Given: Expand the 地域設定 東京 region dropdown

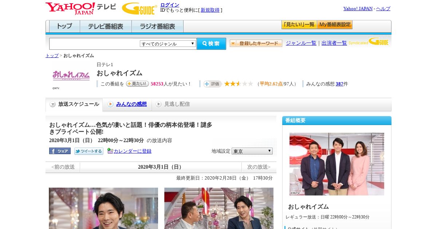Looking at the screenshot, I should pyautogui.click(x=252, y=151).
